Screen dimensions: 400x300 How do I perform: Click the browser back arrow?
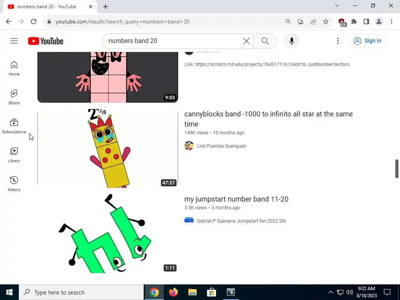coord(9,21)
